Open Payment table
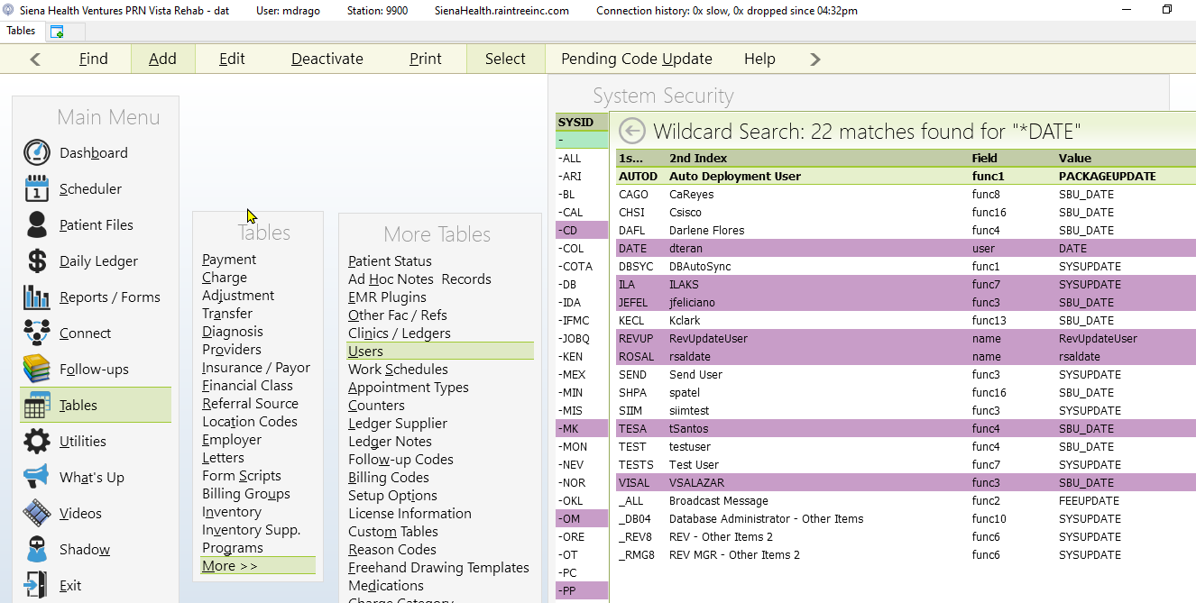 tap(229, 260)
